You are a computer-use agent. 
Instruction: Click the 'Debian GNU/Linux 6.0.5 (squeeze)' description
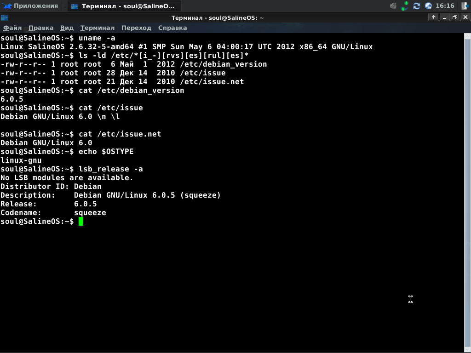tap(147, 195)
